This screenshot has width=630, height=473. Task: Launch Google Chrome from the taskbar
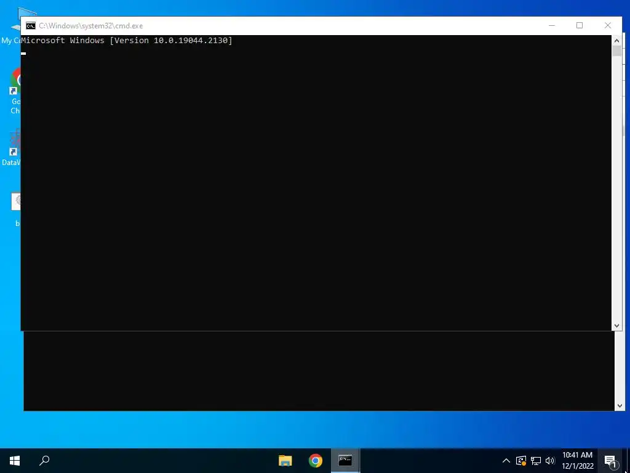coord(316,461)
